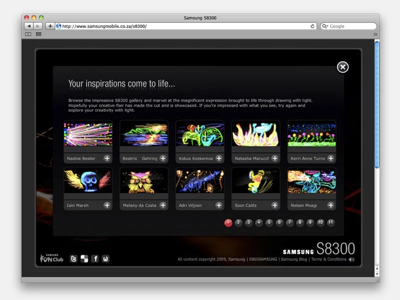Click the plus icon beside Kerri Anne Turne
Screen dimensions: 400x300
point(330,158)
